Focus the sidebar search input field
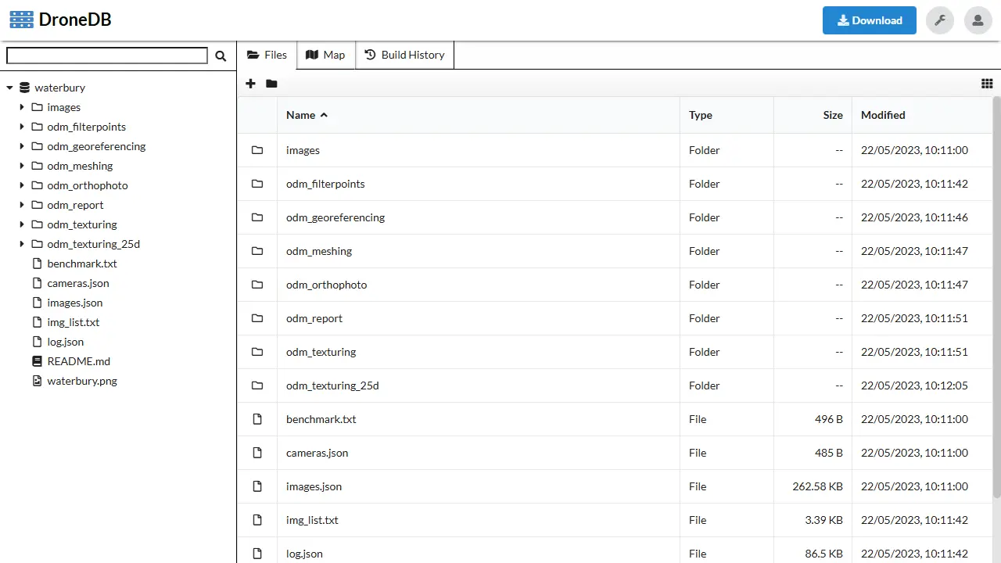The height and width of the screenshot is (563, 1001). click(x=107, y=56)
